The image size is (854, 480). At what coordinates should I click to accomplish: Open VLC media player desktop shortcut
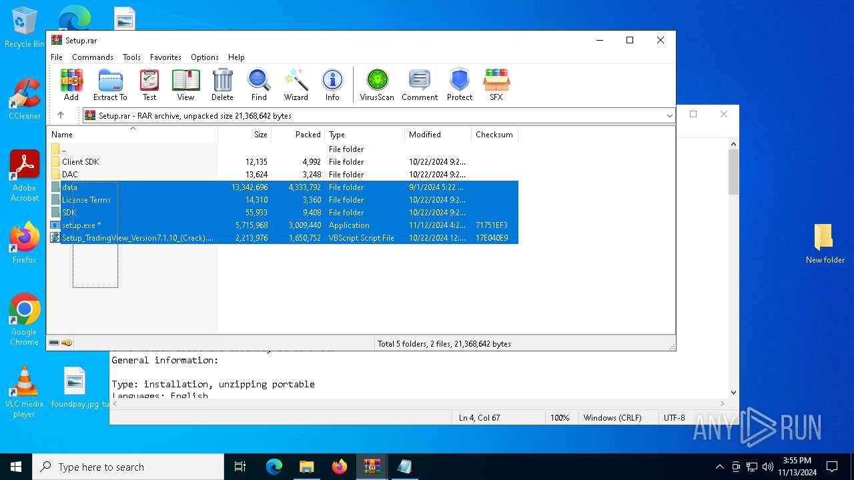point(25,392)
